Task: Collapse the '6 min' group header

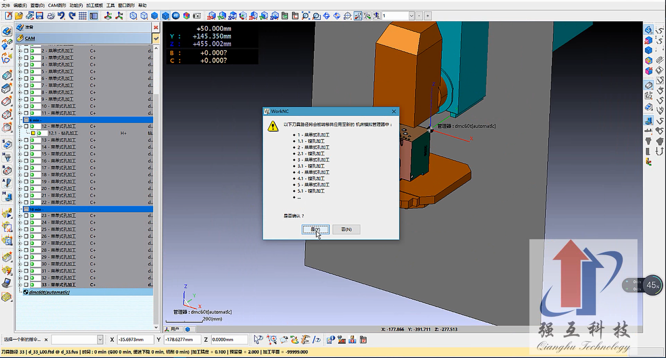Action: pos(26,120)
